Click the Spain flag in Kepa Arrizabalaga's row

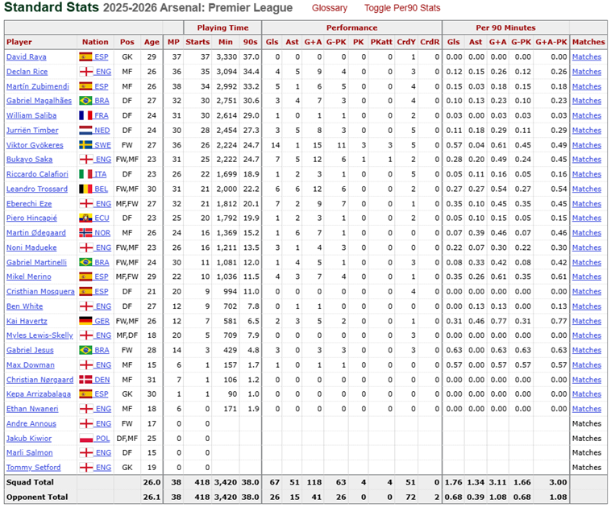(85, 394)
